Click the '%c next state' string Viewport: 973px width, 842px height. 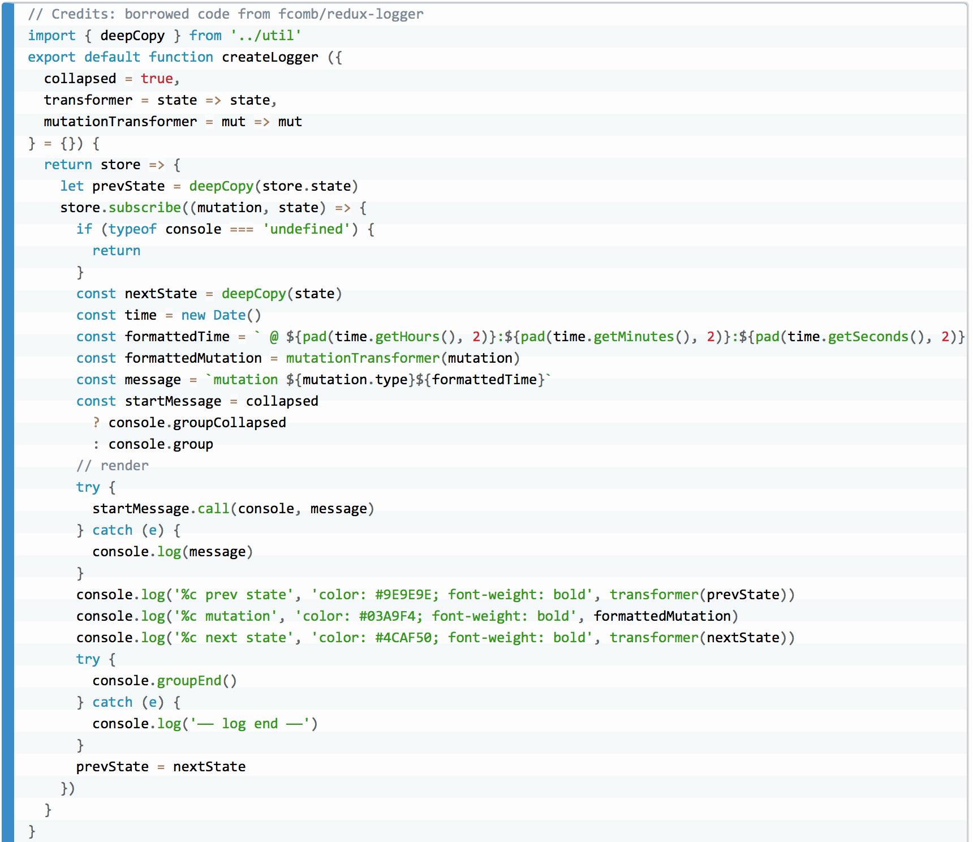point(234,638)
